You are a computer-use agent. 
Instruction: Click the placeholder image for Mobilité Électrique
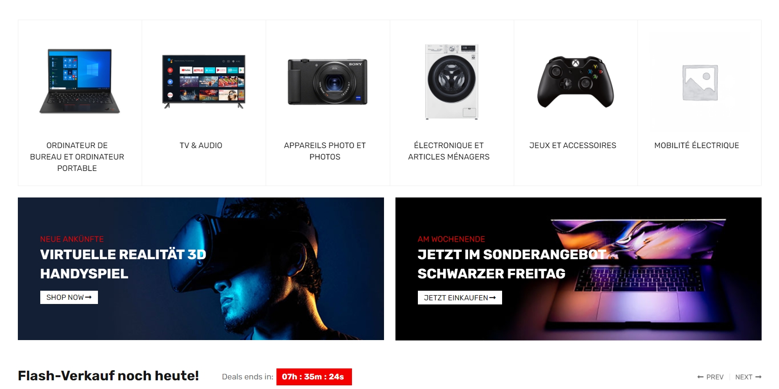tap(700, 81)
